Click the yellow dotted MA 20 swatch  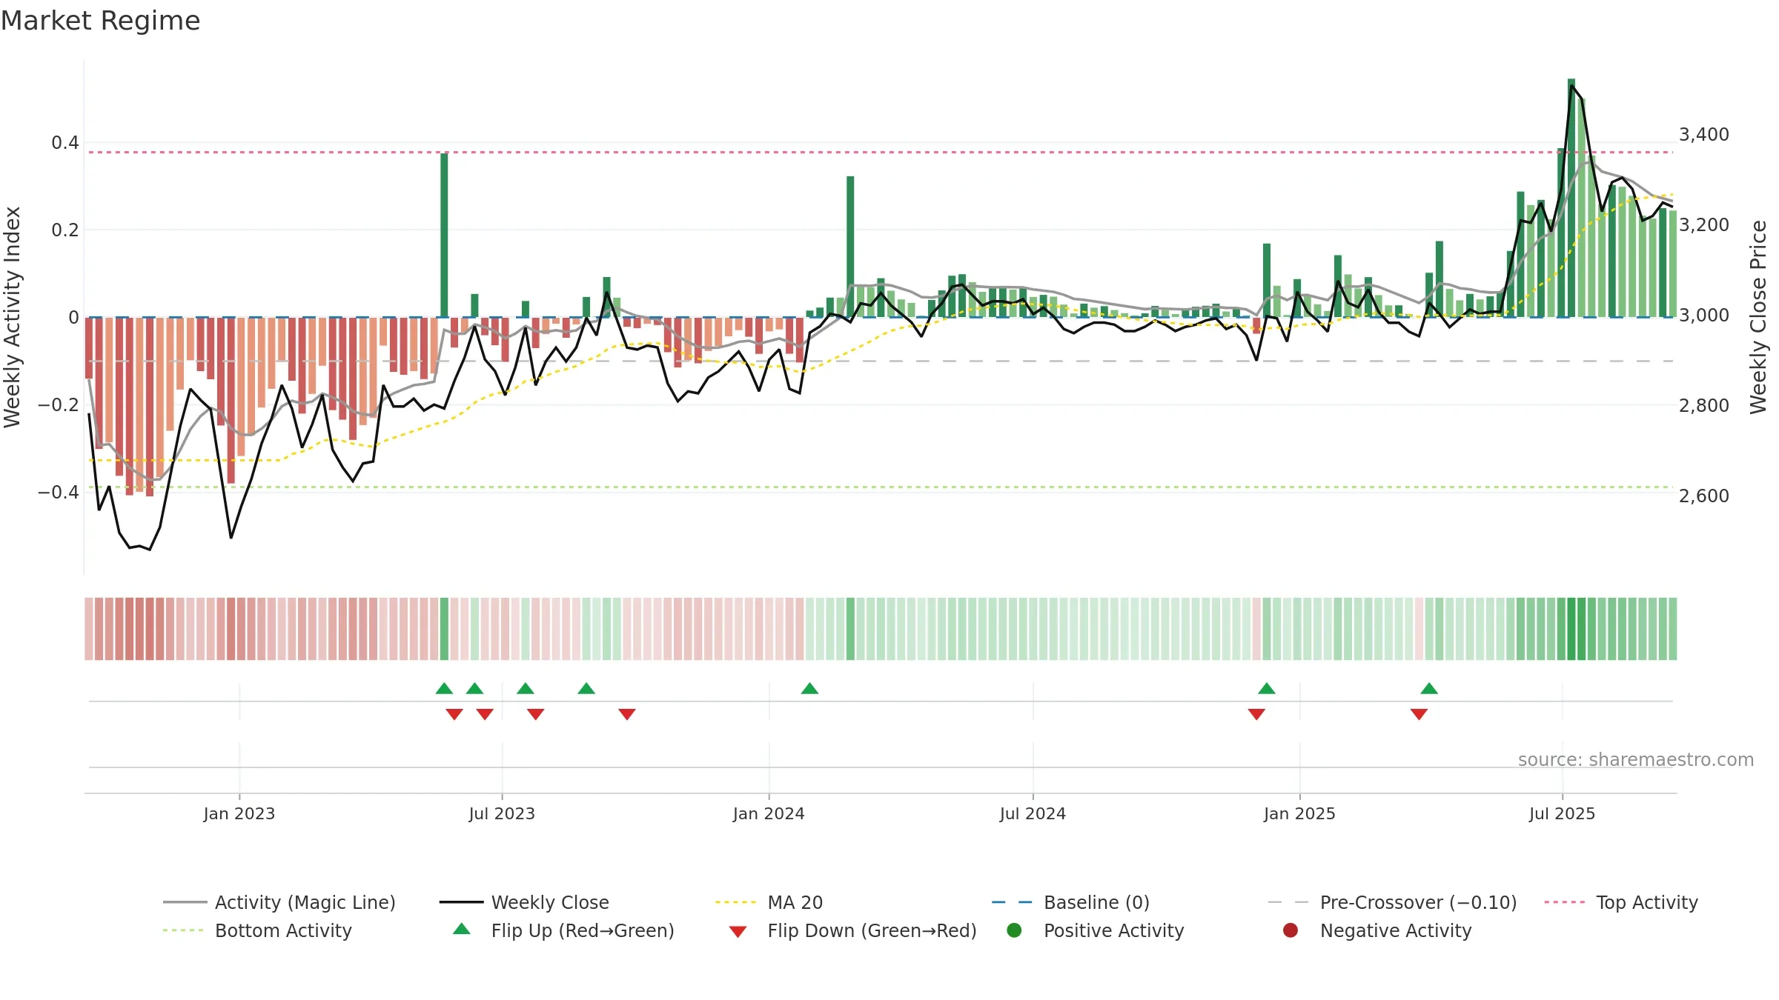pos(735,902)
